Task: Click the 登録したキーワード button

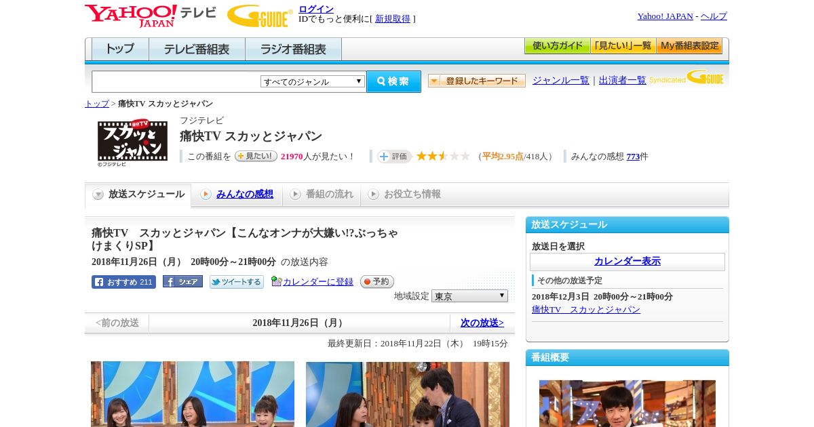Action: point(477,81)
